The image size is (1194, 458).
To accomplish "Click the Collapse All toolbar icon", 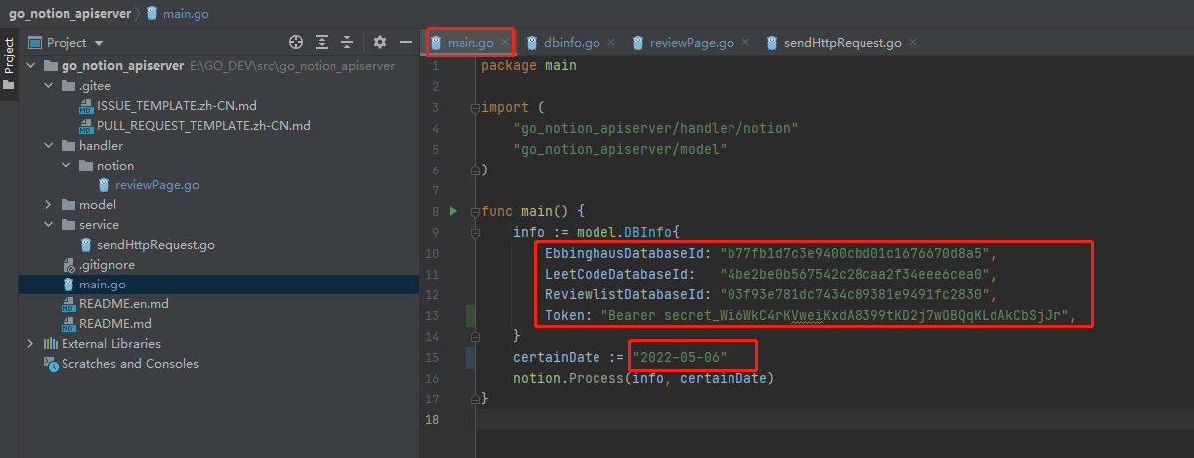I will [347, 42].
